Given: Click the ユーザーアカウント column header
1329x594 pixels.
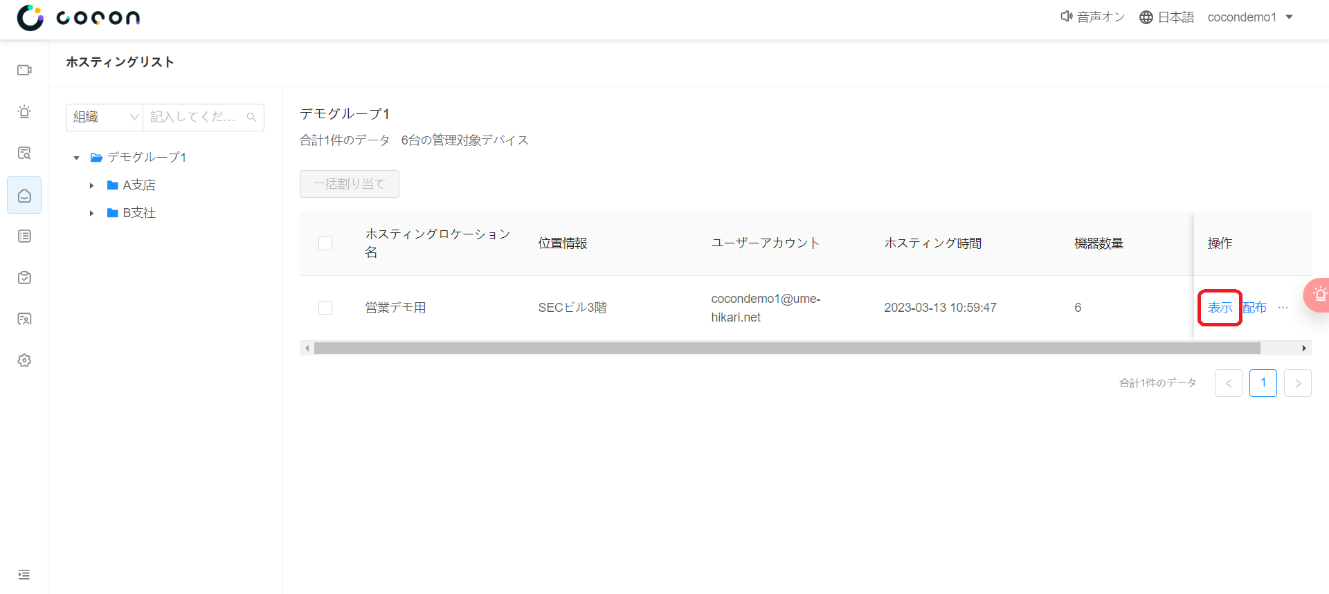Looking at the screenshot, I should coord(766,243).
